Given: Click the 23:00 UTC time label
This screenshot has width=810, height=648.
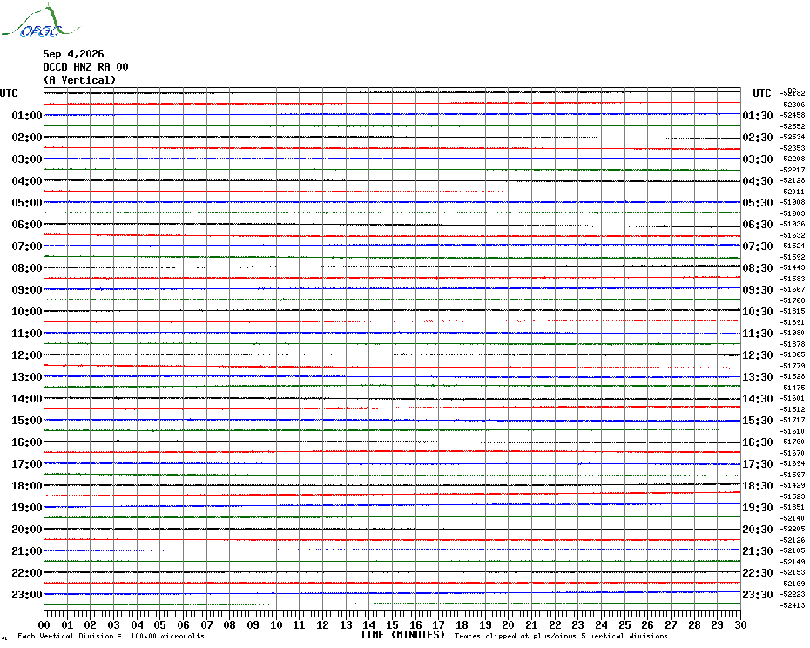Looking at the screenshot, I should (27, 595).
